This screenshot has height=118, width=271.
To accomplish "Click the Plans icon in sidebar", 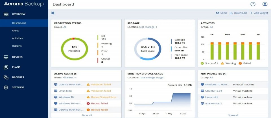I will (x=6, y=67).
